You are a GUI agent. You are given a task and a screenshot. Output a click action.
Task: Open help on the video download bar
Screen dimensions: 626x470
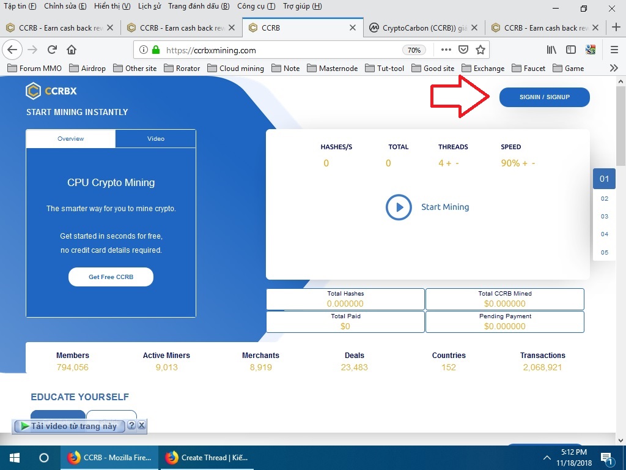(132, 425)
